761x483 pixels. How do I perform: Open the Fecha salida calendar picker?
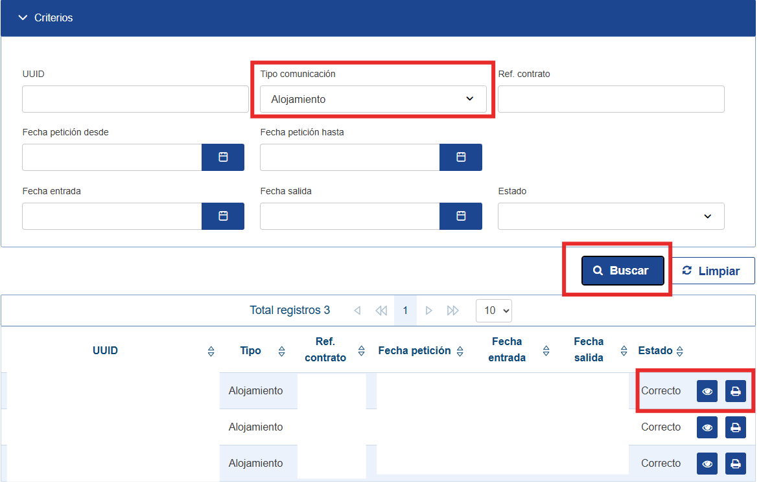(460, 216)
